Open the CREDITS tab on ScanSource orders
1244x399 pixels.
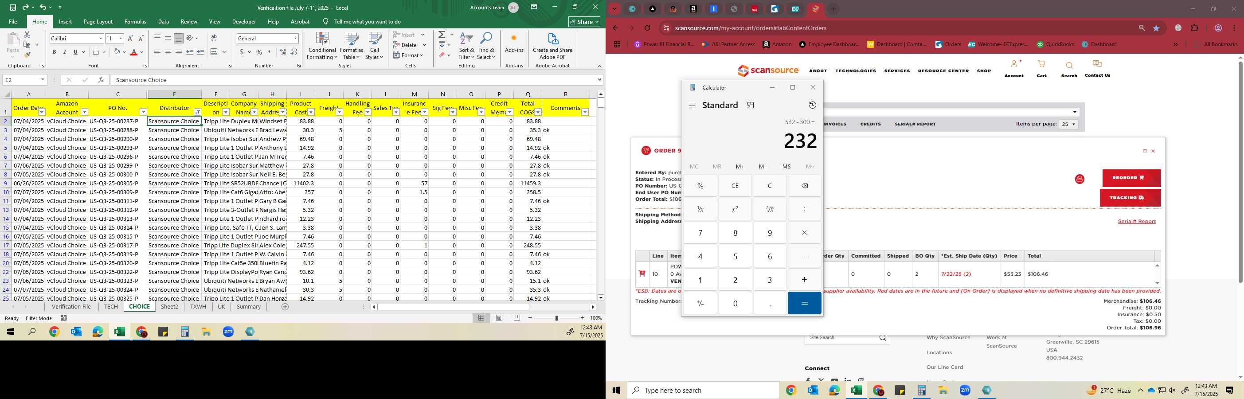pyautogui.click(x=870, y=124)
